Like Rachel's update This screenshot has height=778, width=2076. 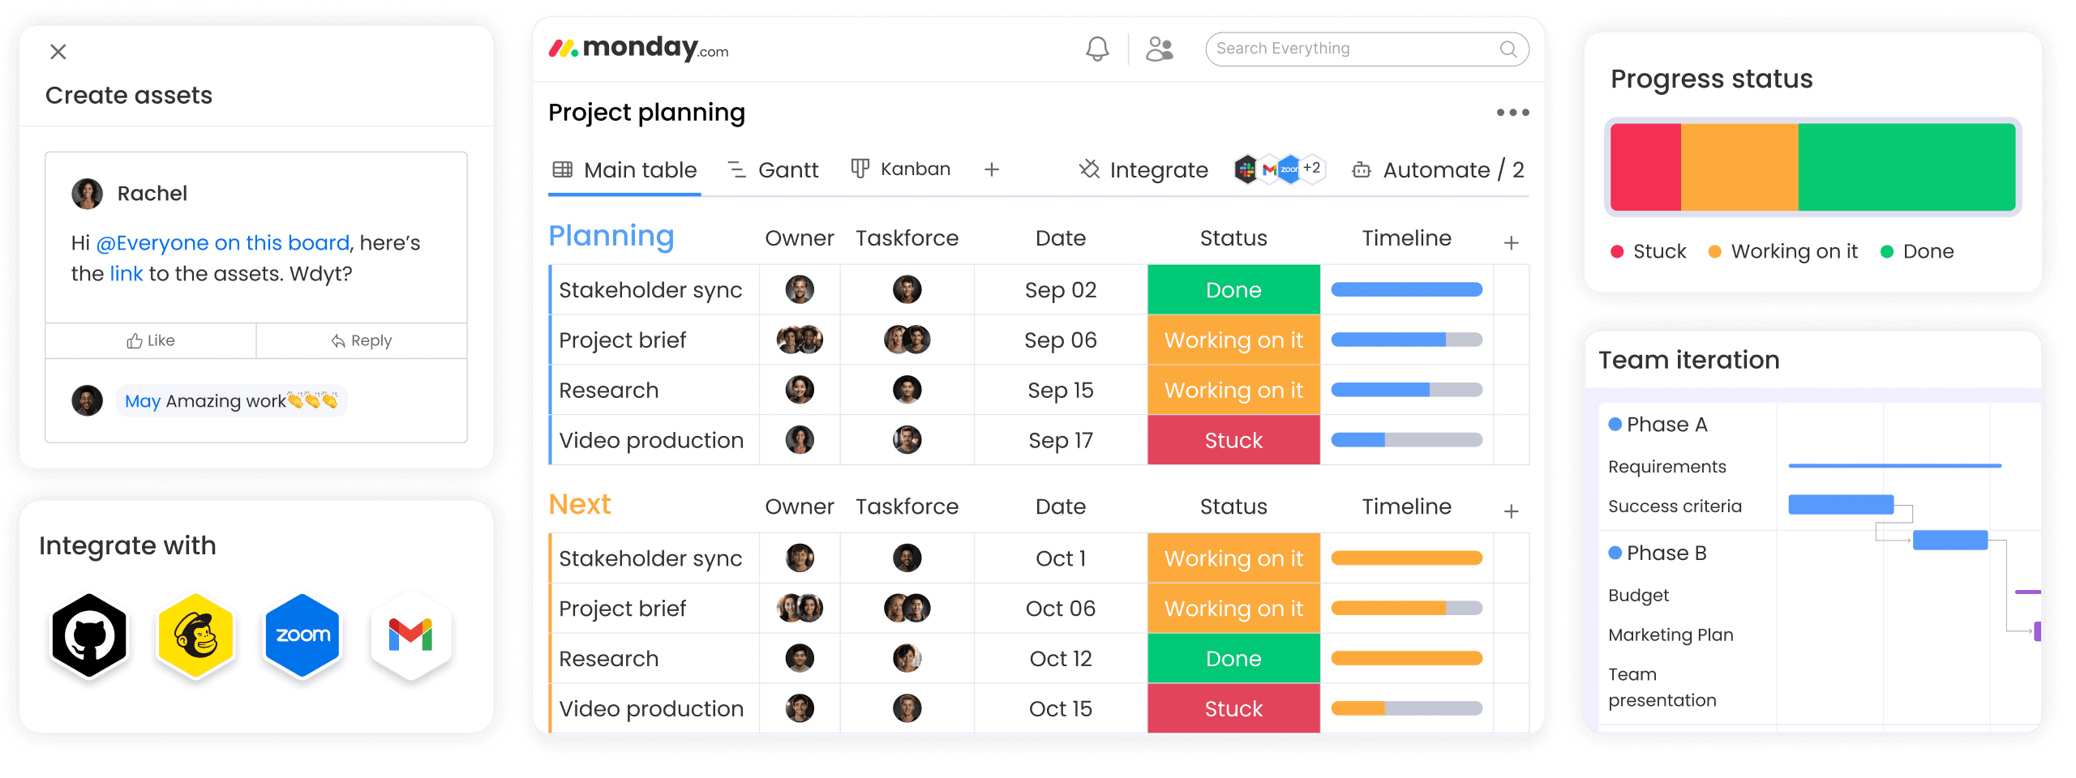[x=151, y=341]
